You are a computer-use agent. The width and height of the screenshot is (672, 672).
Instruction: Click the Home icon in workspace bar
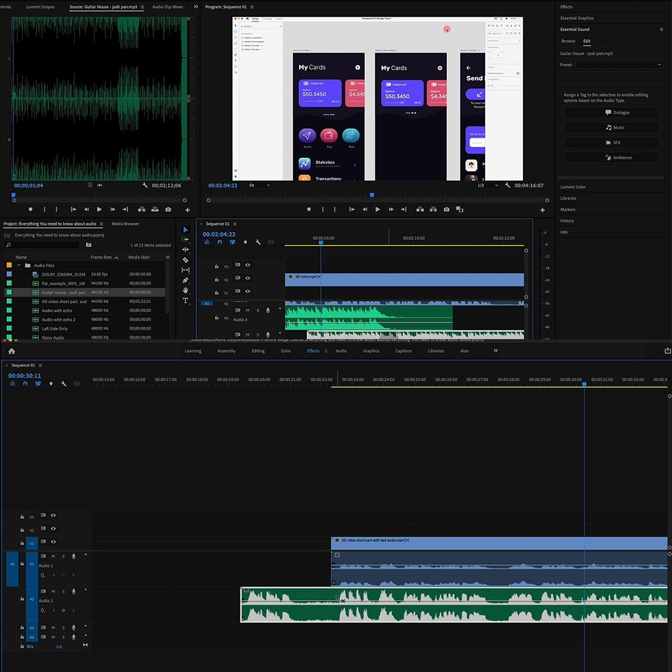pyautogui.click(x=11, y=351)
